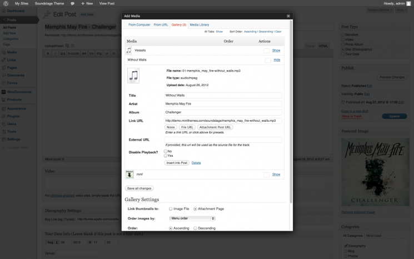The width and height of the screenshot is (414, 259).
Task: Select Yes for Disable Playback
Action: pyautogui.click(x=166, y=156)
